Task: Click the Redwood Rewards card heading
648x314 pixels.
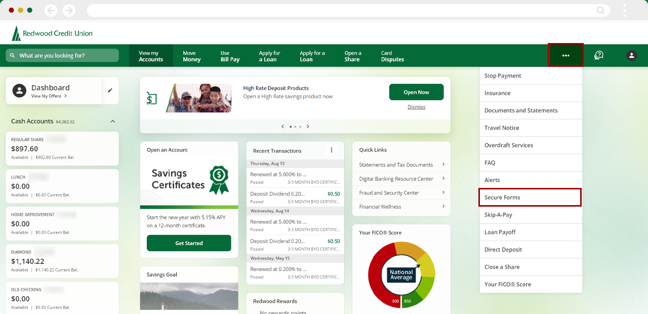Action: pos(275,301)
